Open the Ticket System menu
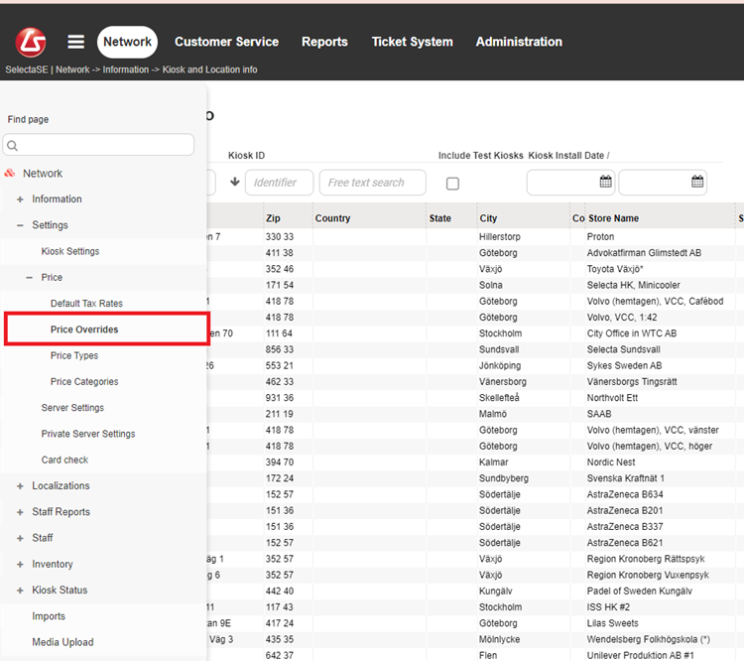 (412, 42)
